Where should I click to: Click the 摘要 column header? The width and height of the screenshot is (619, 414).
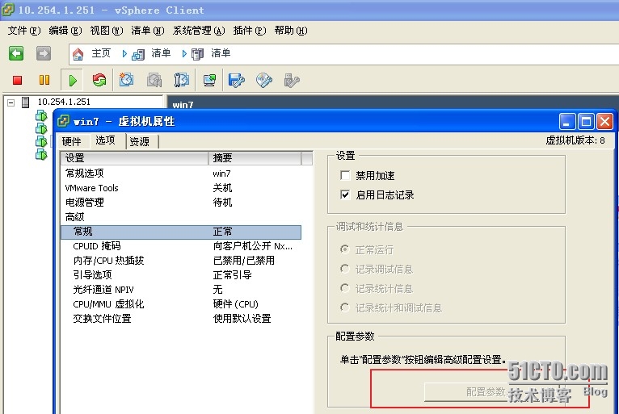[255, 158]
